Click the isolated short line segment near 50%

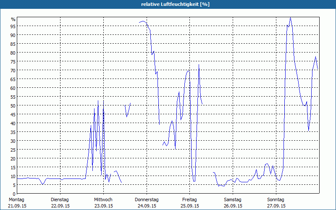(128, 110)
